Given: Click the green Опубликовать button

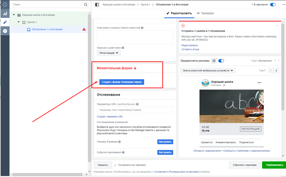Looking at the screenshot, I should (275, 165).
